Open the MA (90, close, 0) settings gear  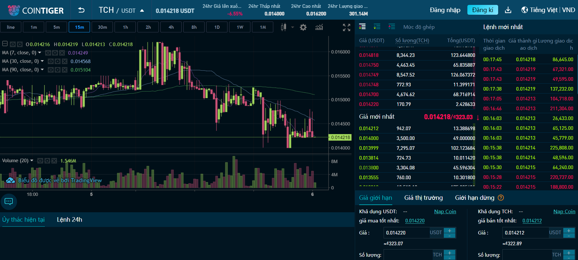58,70
